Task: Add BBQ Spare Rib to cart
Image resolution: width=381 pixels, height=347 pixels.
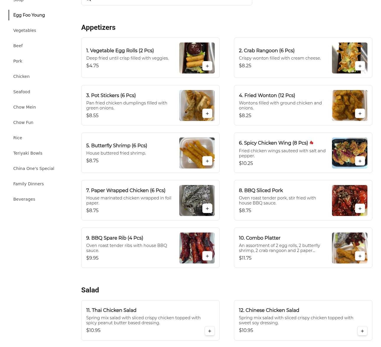Action: pyautogui.click(x=207, y=256)
